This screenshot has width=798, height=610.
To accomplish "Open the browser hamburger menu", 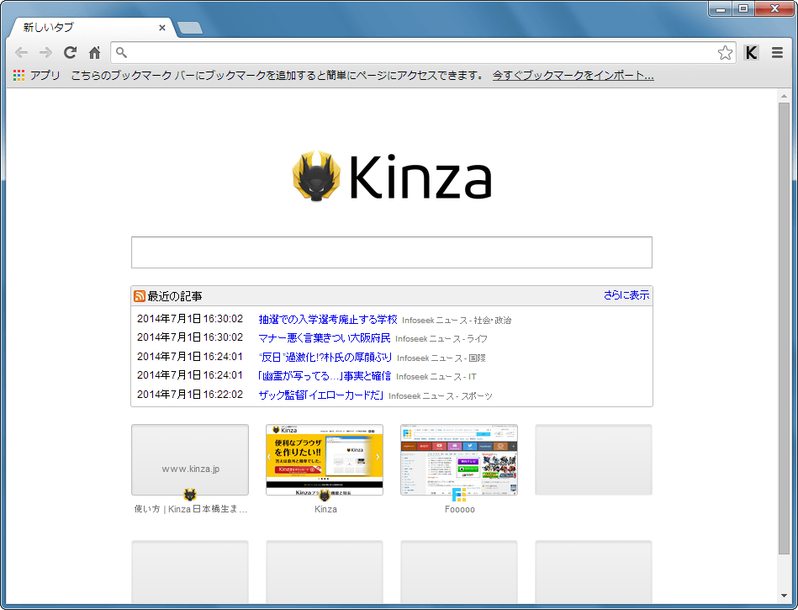I will (777, 52).
